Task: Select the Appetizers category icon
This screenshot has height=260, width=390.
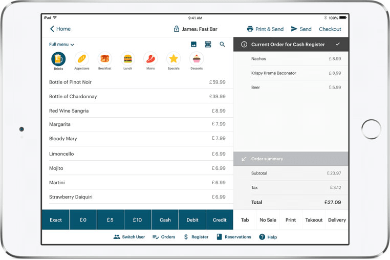Action: (x=81, y=59)
